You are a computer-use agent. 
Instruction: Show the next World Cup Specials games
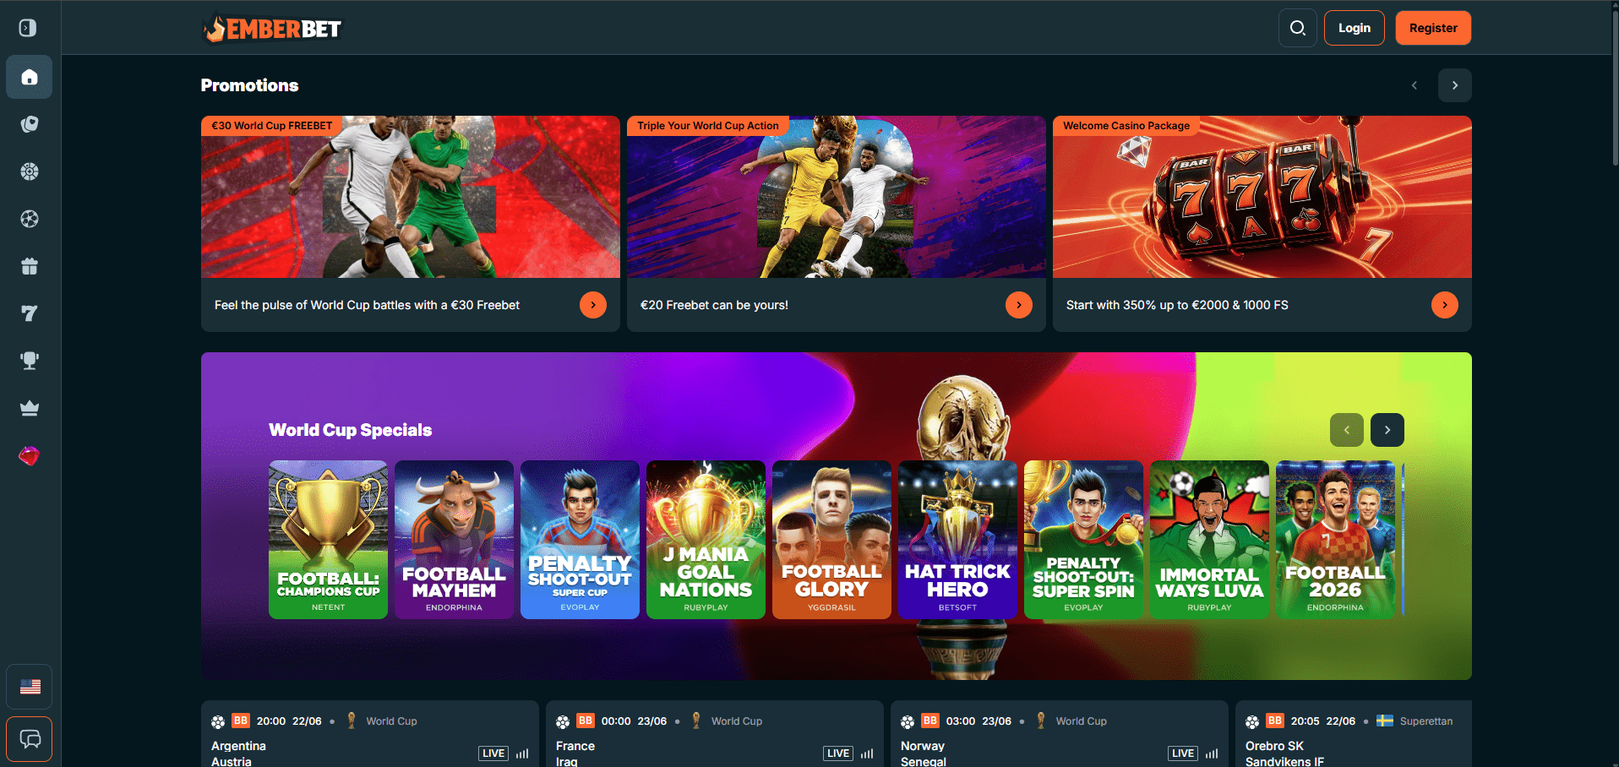coord(1387,430)
